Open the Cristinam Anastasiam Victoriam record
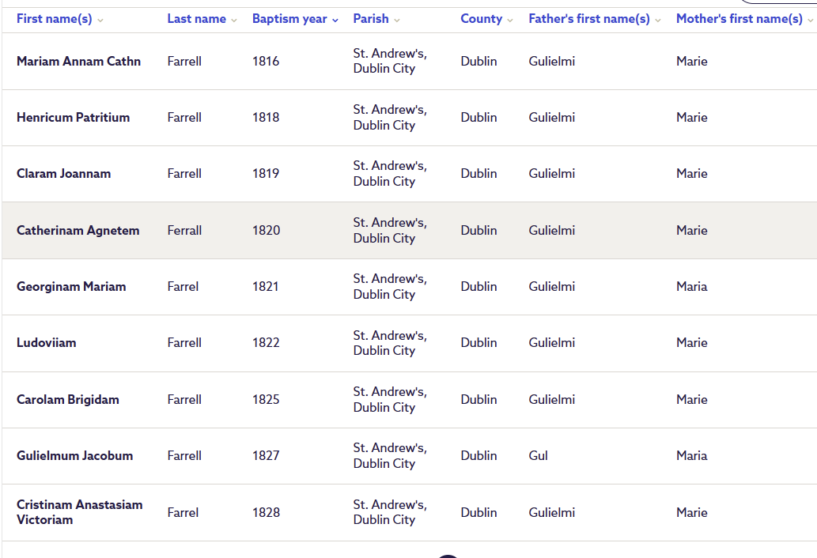817x558 pixels. coord(80,512)
